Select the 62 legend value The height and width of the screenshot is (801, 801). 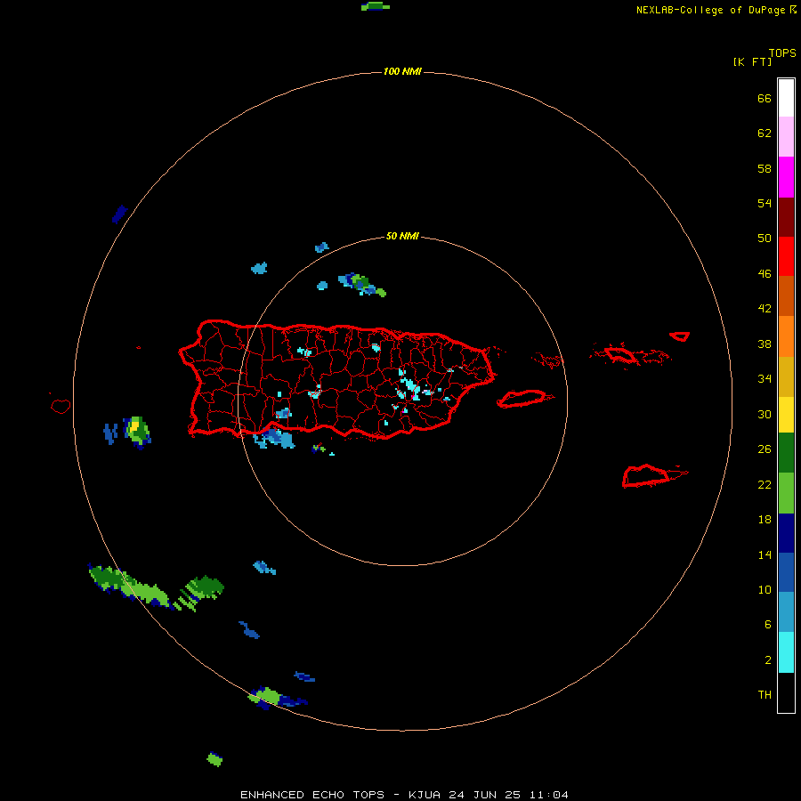click(765, 133)
